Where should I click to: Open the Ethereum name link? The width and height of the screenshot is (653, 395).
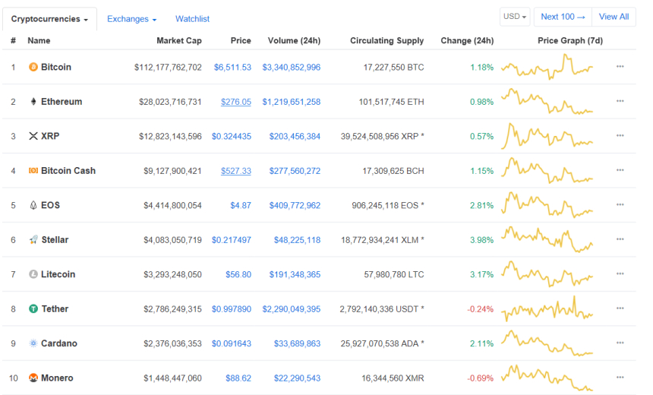coord(62,102)
